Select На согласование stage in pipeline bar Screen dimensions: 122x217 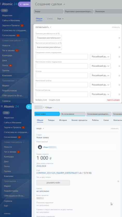(x=73, y=114)
